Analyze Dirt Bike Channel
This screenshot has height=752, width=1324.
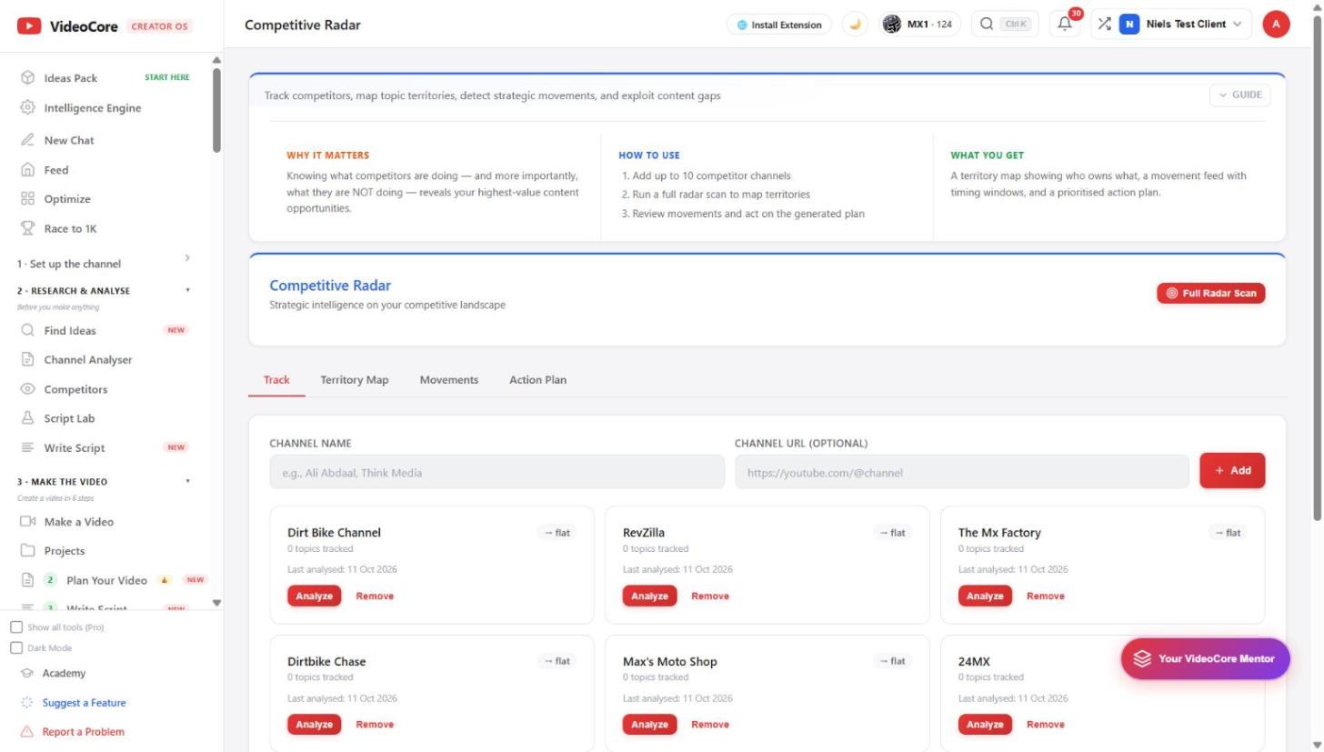click(x=314, y=596)
